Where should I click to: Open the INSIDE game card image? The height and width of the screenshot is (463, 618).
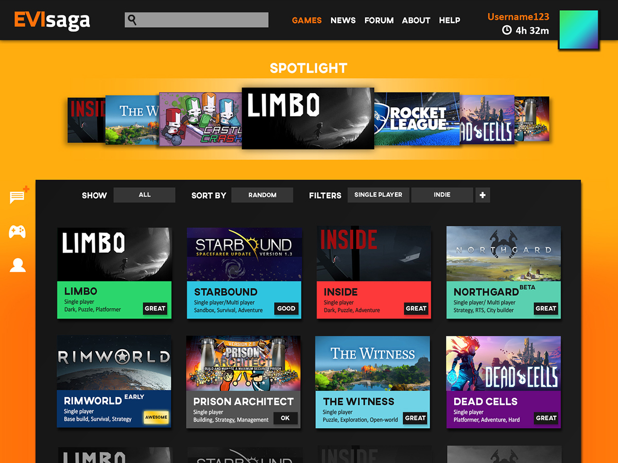click(374, 254)
